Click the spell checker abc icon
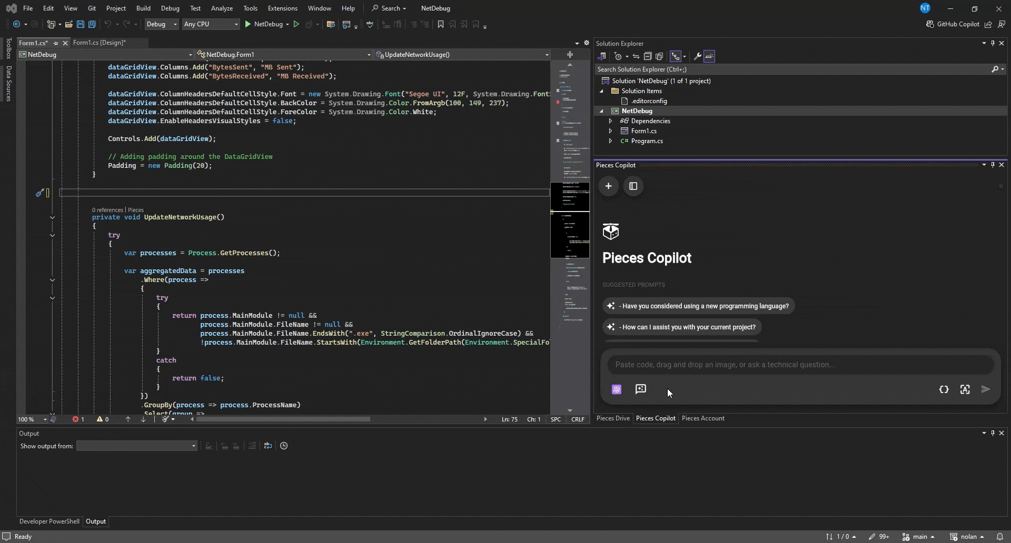 click(370, 24)
